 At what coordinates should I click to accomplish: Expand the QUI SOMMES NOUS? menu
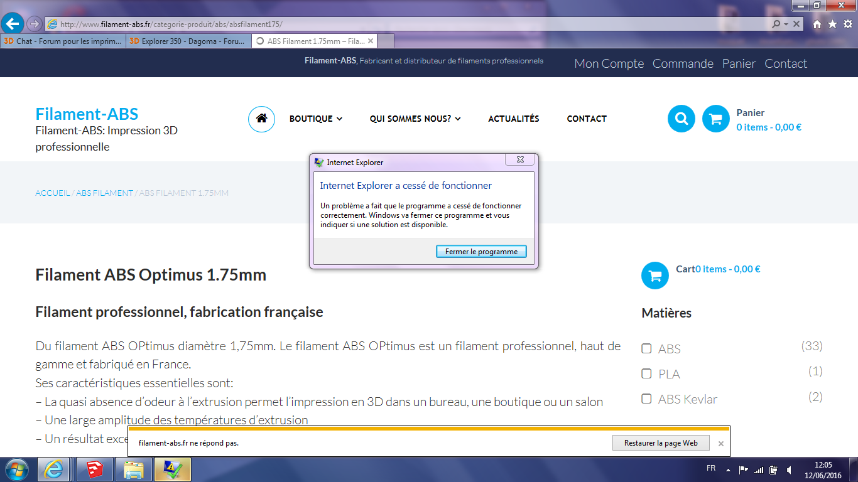click(415, 119)
